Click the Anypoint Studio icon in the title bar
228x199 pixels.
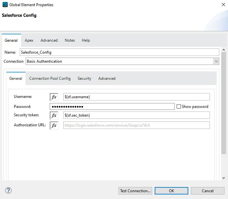(5, 5)
